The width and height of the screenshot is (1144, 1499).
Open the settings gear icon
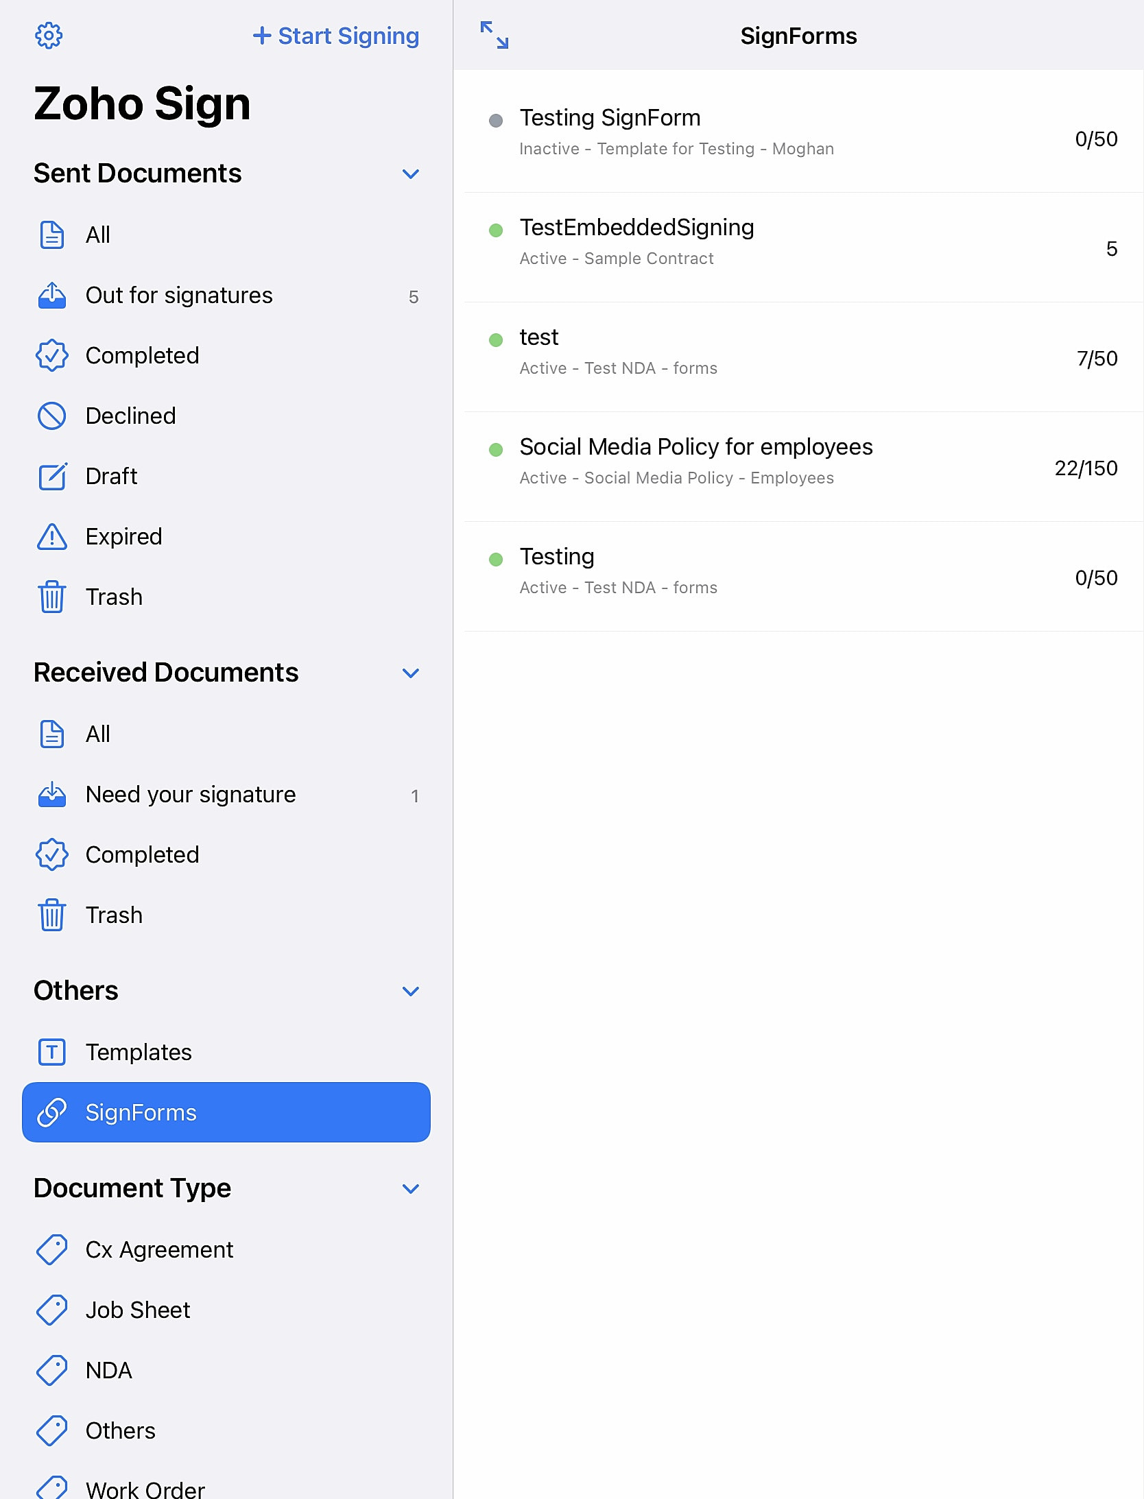pos(49,36)
